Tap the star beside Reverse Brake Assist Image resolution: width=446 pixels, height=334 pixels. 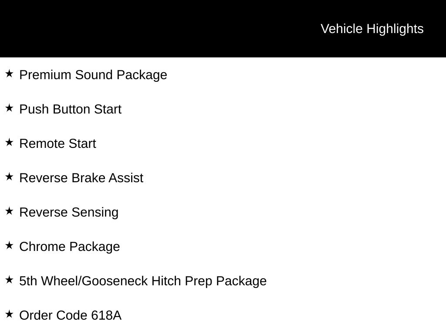9,177
